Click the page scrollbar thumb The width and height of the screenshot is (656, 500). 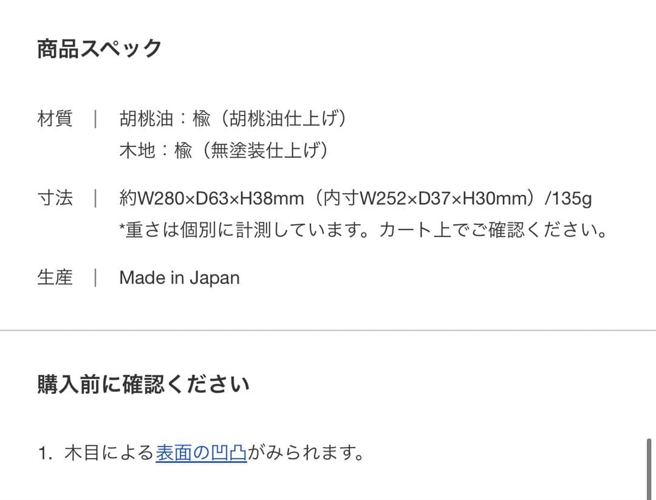tap(649, 468)
